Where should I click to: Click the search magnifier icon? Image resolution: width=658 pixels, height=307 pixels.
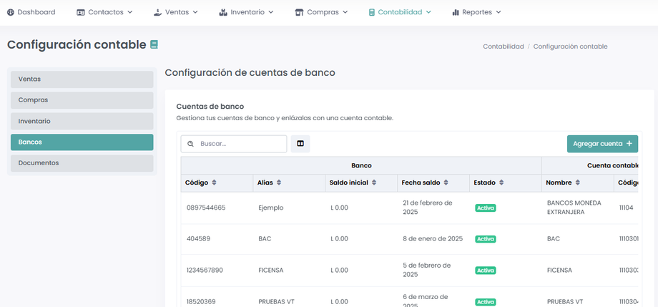pyautogui.click(x=191, y=144)
